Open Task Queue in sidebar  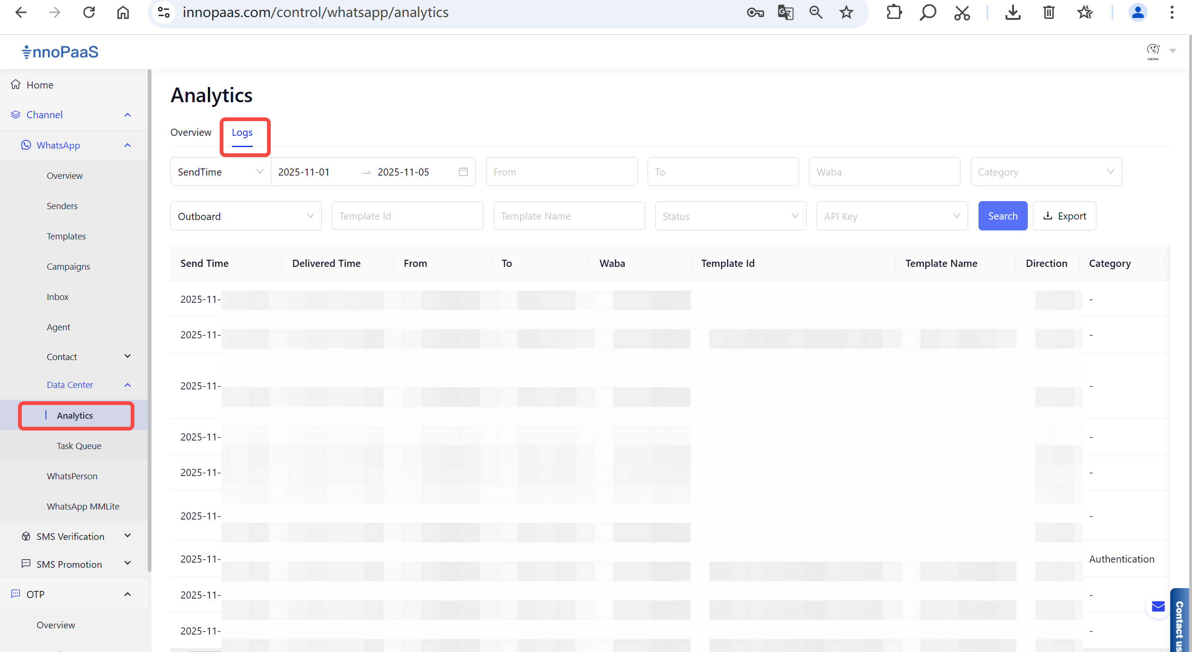click(x=79, y=446)
